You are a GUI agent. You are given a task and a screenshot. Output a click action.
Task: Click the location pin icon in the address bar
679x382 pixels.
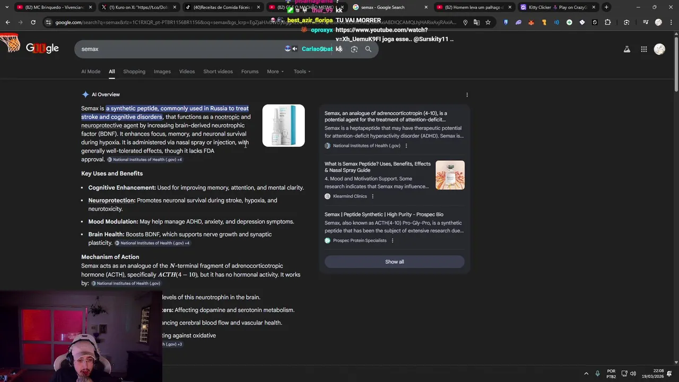click(465, 22)
